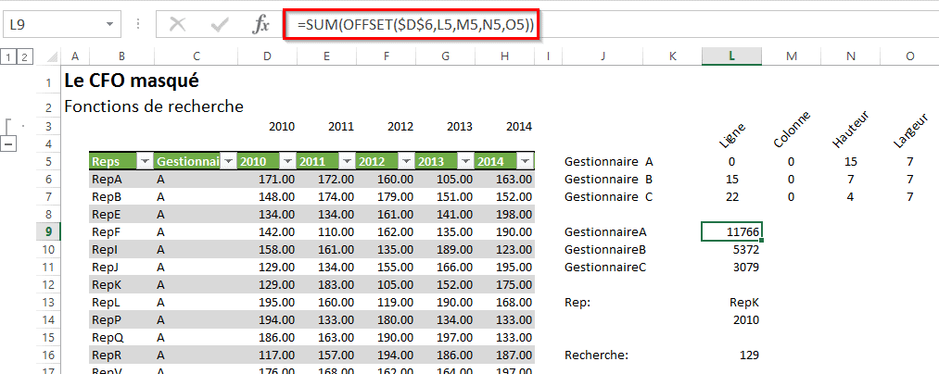Open the 2012 column filter dropdown
This screenshot has width=939, height=374.
coord(405,162)
